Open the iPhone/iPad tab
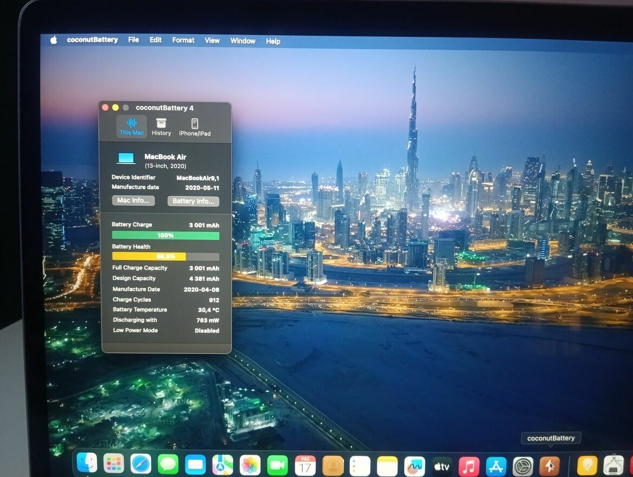The image size is (633, 477). tap(194, 127)
